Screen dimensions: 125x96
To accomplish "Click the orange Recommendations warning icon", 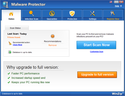I will point(52,36).
